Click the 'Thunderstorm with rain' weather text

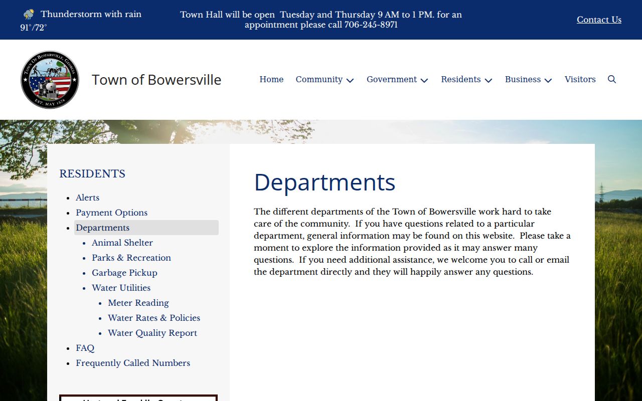coord(91,14)
